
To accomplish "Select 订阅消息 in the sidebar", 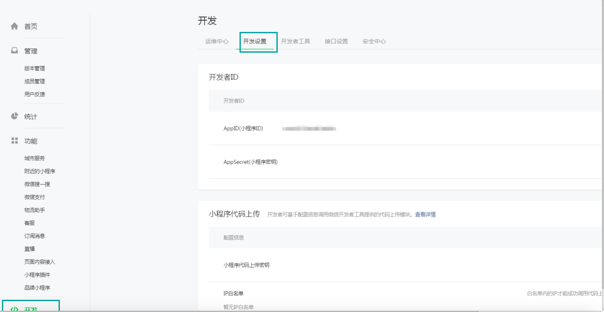I will [35, 236].
